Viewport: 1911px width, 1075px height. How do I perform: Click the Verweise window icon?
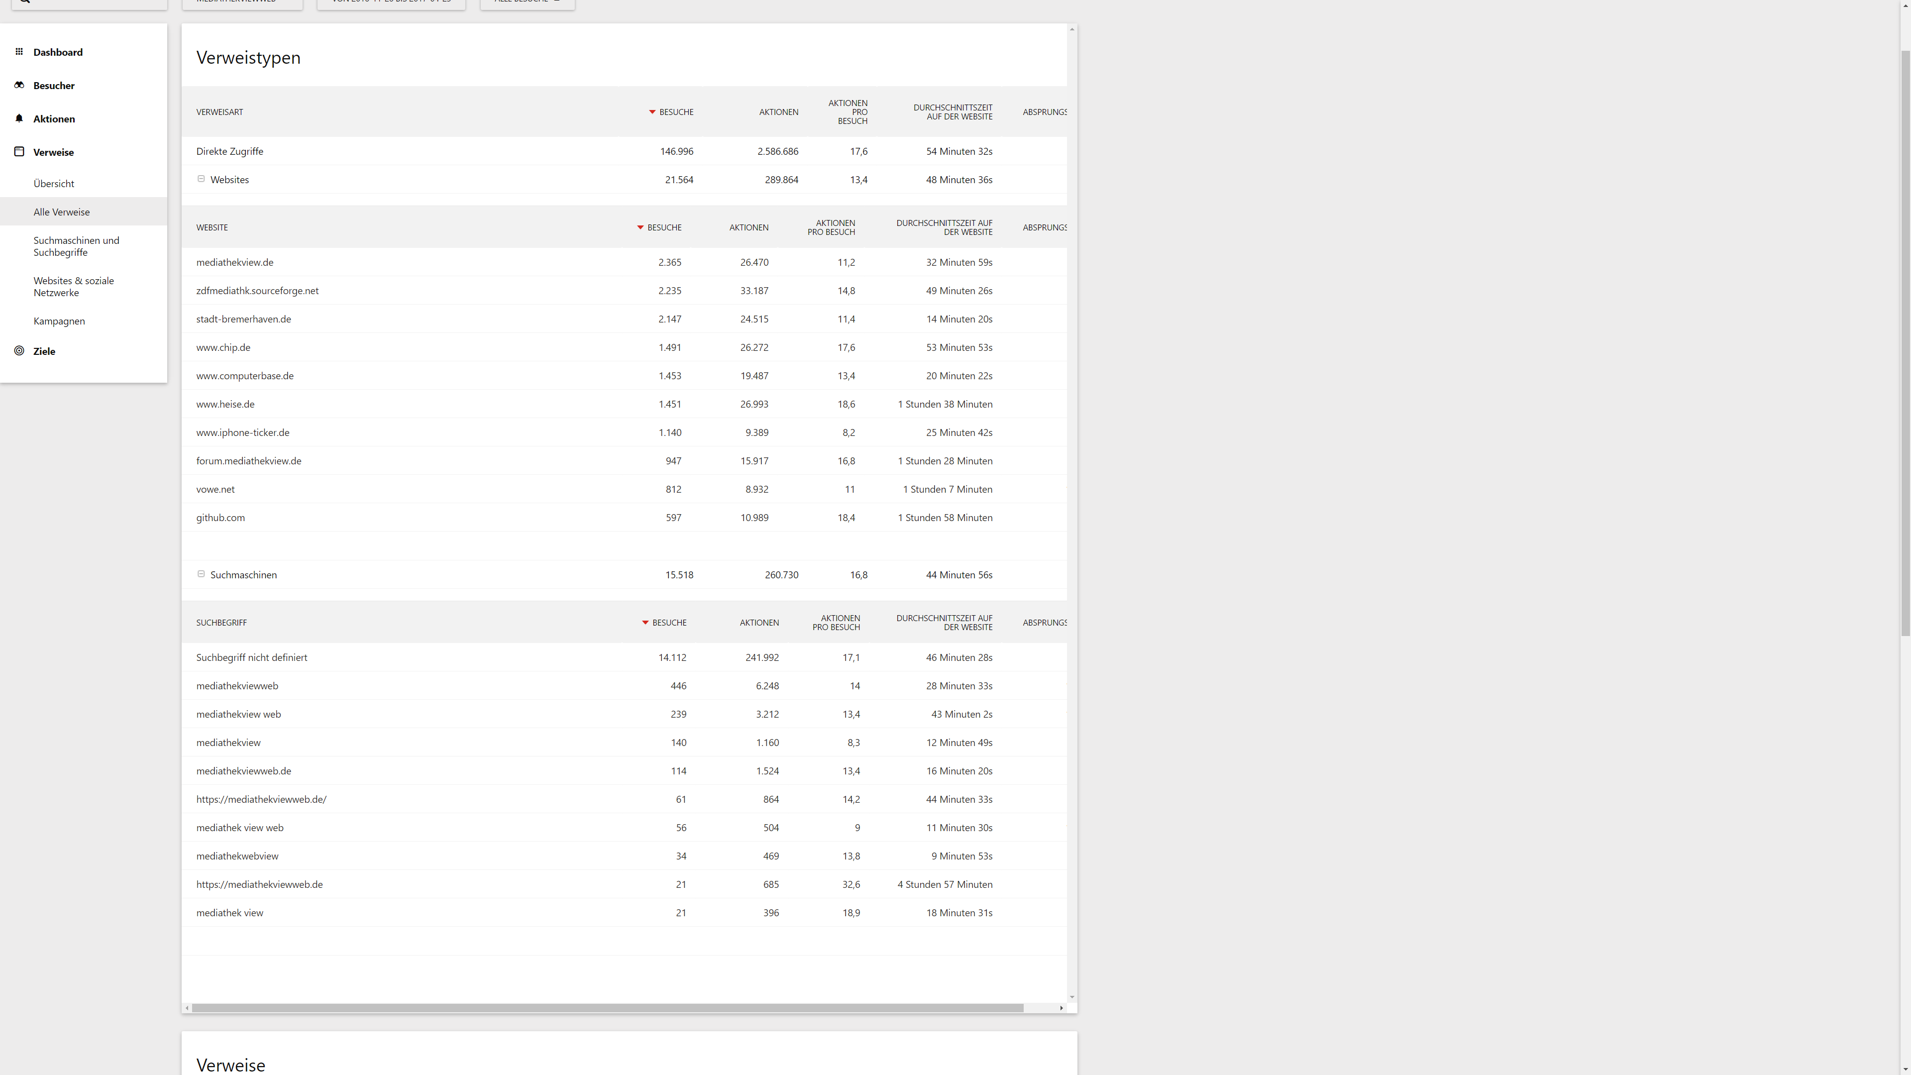tap(19, 152)
